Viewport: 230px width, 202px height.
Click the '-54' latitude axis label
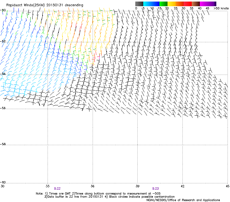click(x=3, y=74)
